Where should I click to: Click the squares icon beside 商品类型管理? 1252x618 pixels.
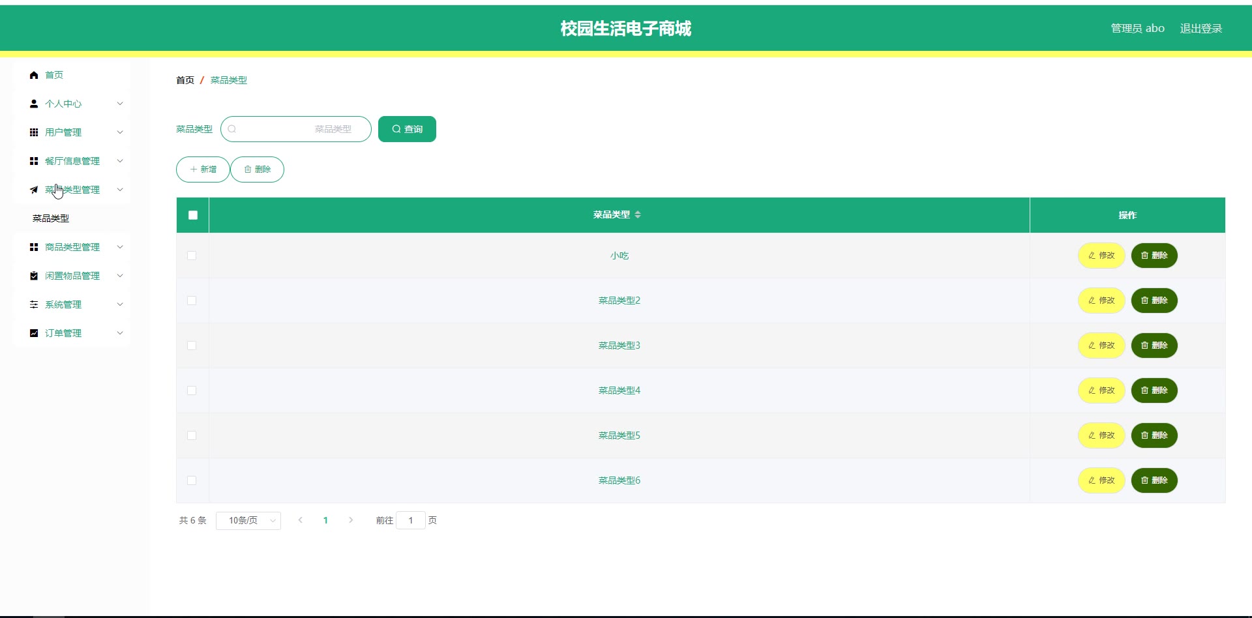34,247
